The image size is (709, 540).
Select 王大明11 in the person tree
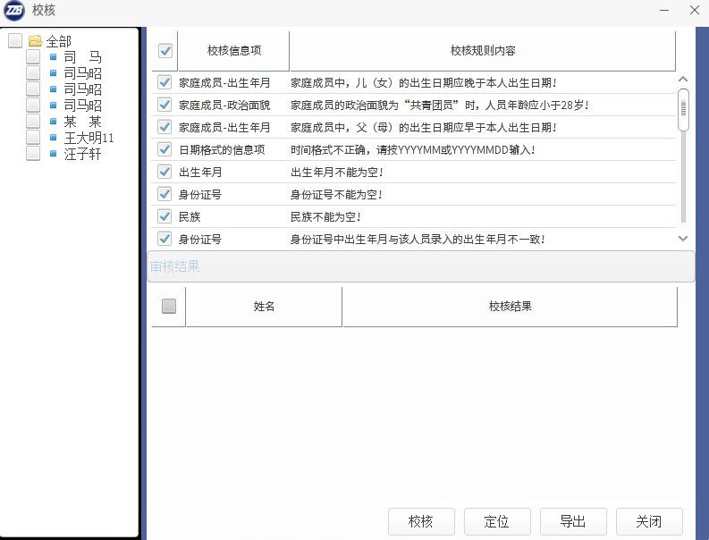pos(89,138)
